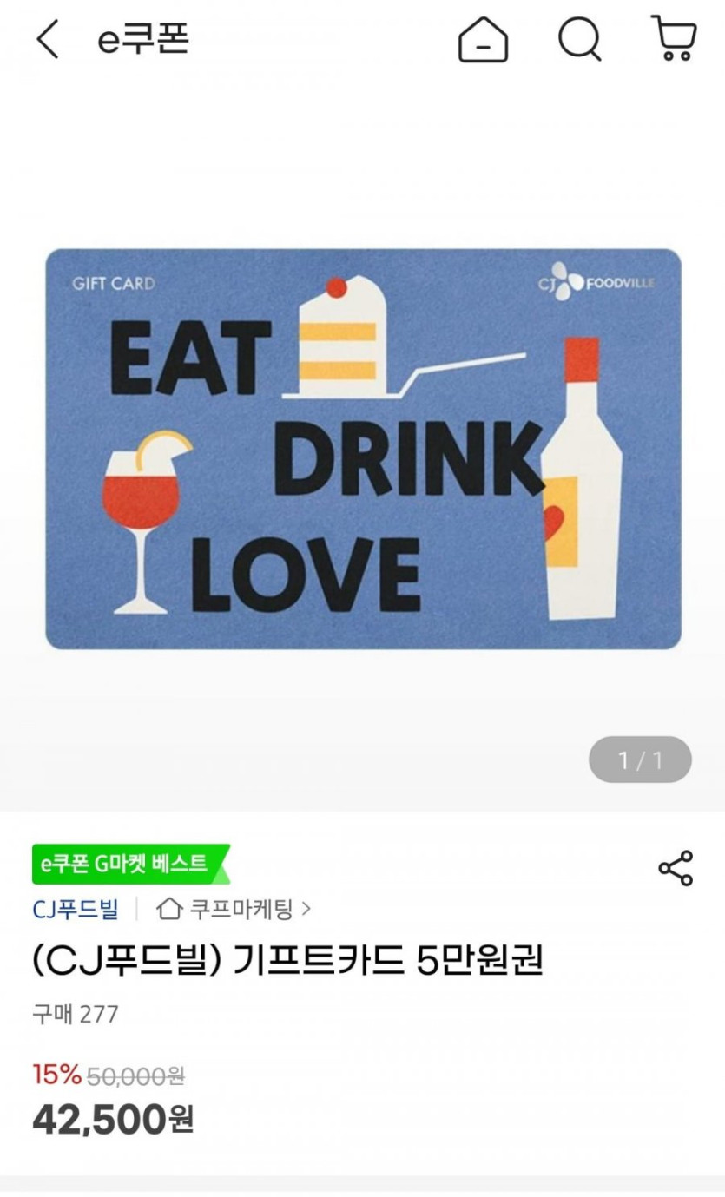Click the GIFT CARD text on image
725x1197 pixels.
(x=114, y=283)
